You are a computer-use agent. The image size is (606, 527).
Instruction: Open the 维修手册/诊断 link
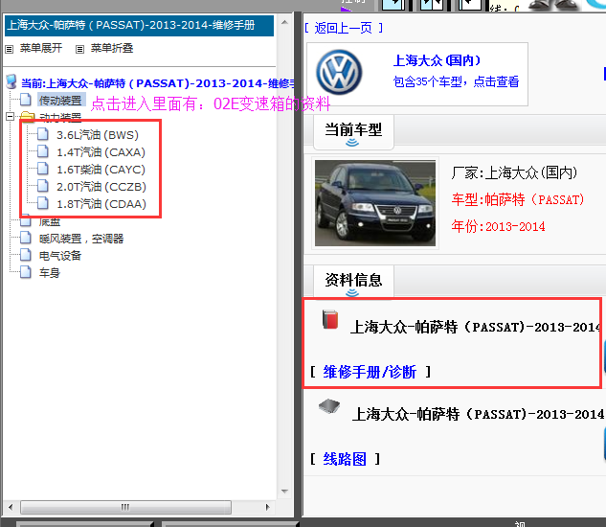[x=370, y=372]
